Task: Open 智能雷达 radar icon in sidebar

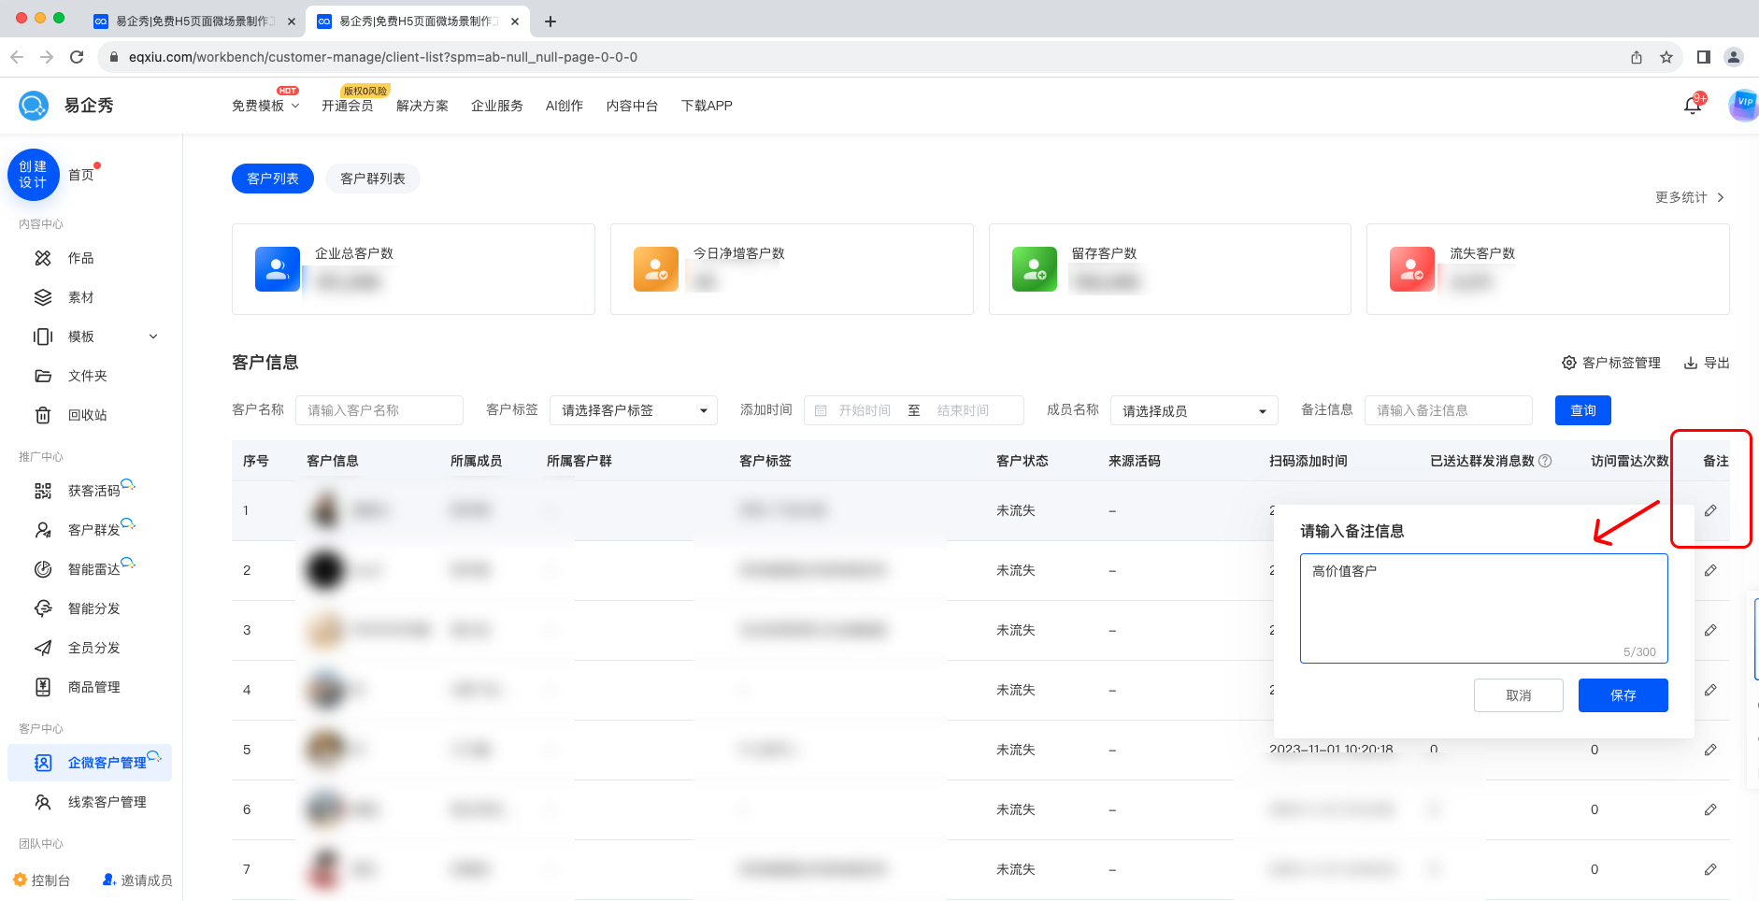Action: point(43,569)
